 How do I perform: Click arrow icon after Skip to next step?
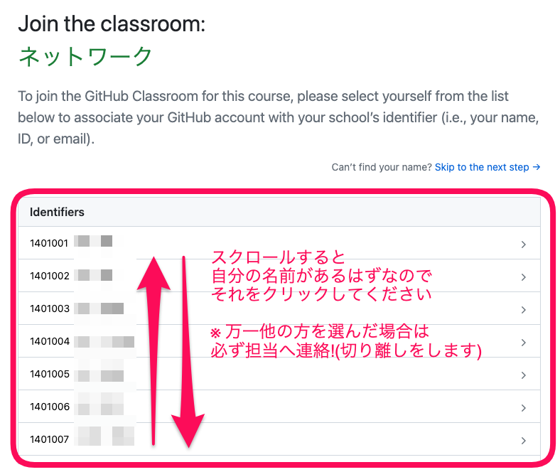(x=537, y=167)
